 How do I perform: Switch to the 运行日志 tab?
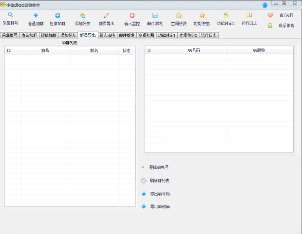pyautogui.click(x=210, y=35)
